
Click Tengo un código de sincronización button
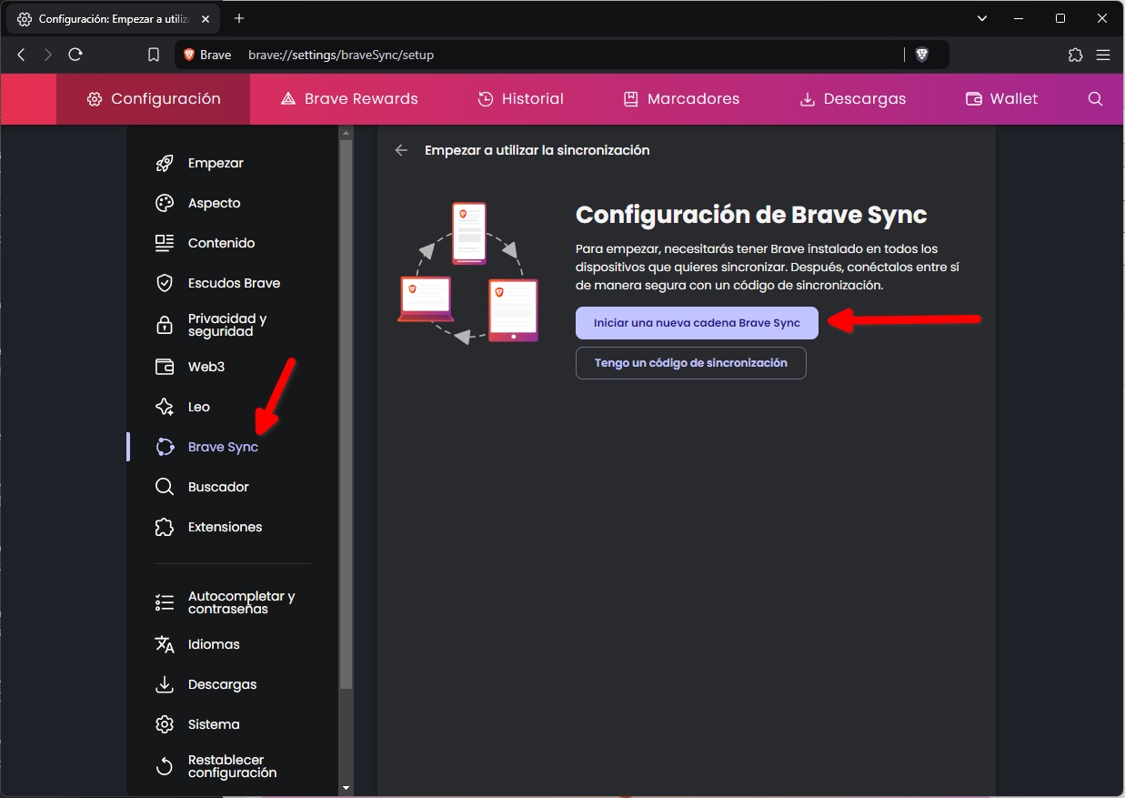pyautogui.click(x=691, y=363)
